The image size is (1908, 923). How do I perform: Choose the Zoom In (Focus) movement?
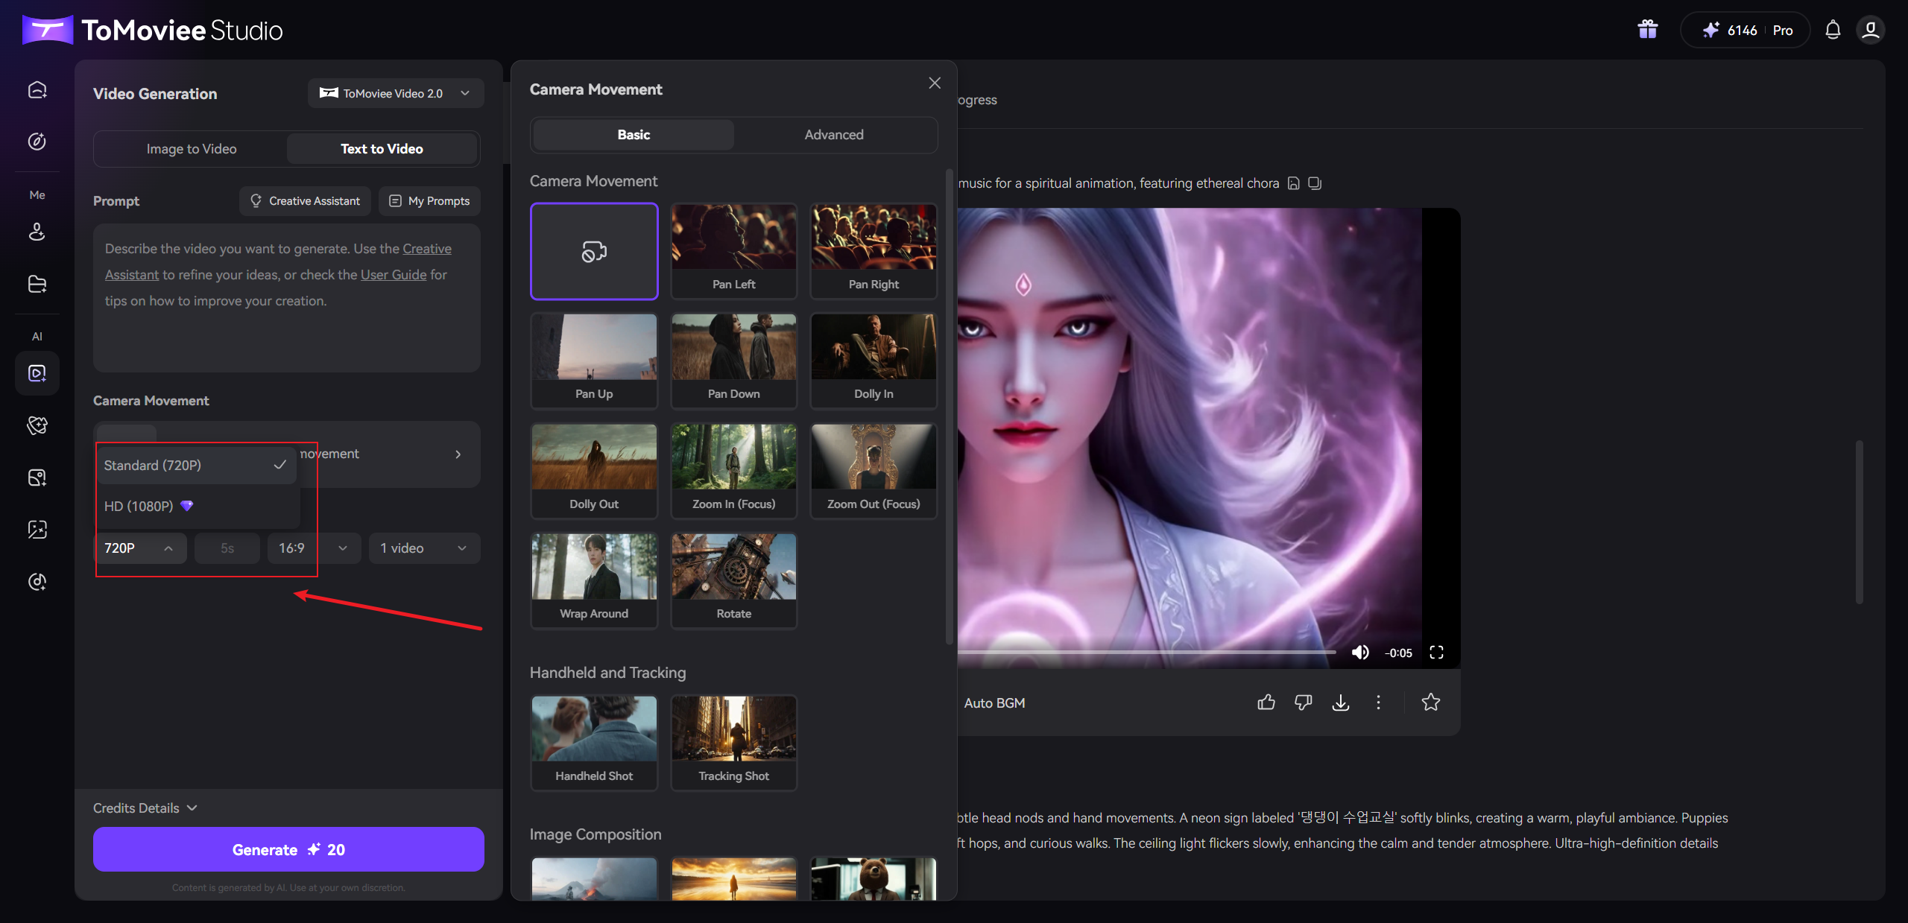734,471
